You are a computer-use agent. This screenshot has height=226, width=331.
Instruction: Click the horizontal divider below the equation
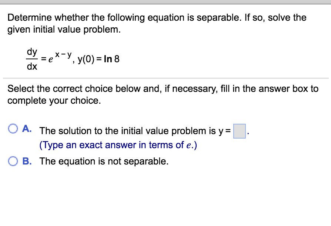pyautogui.click(x=166, y=78)
